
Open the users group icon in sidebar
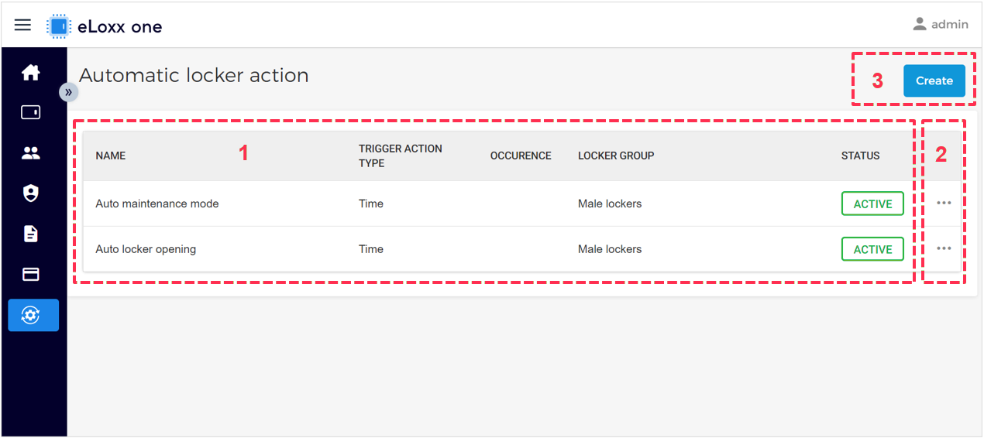click(31, 153)
